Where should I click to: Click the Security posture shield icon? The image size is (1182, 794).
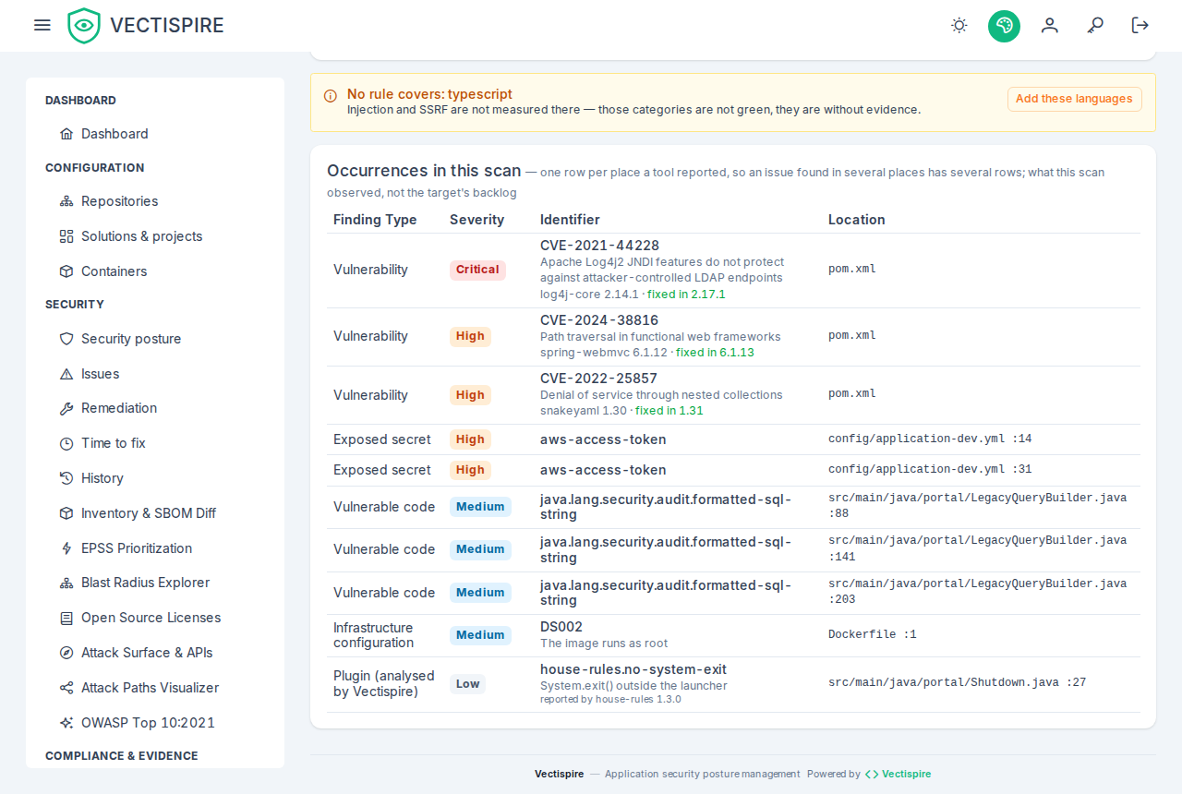pyautogui.click(x=66, y=339)
